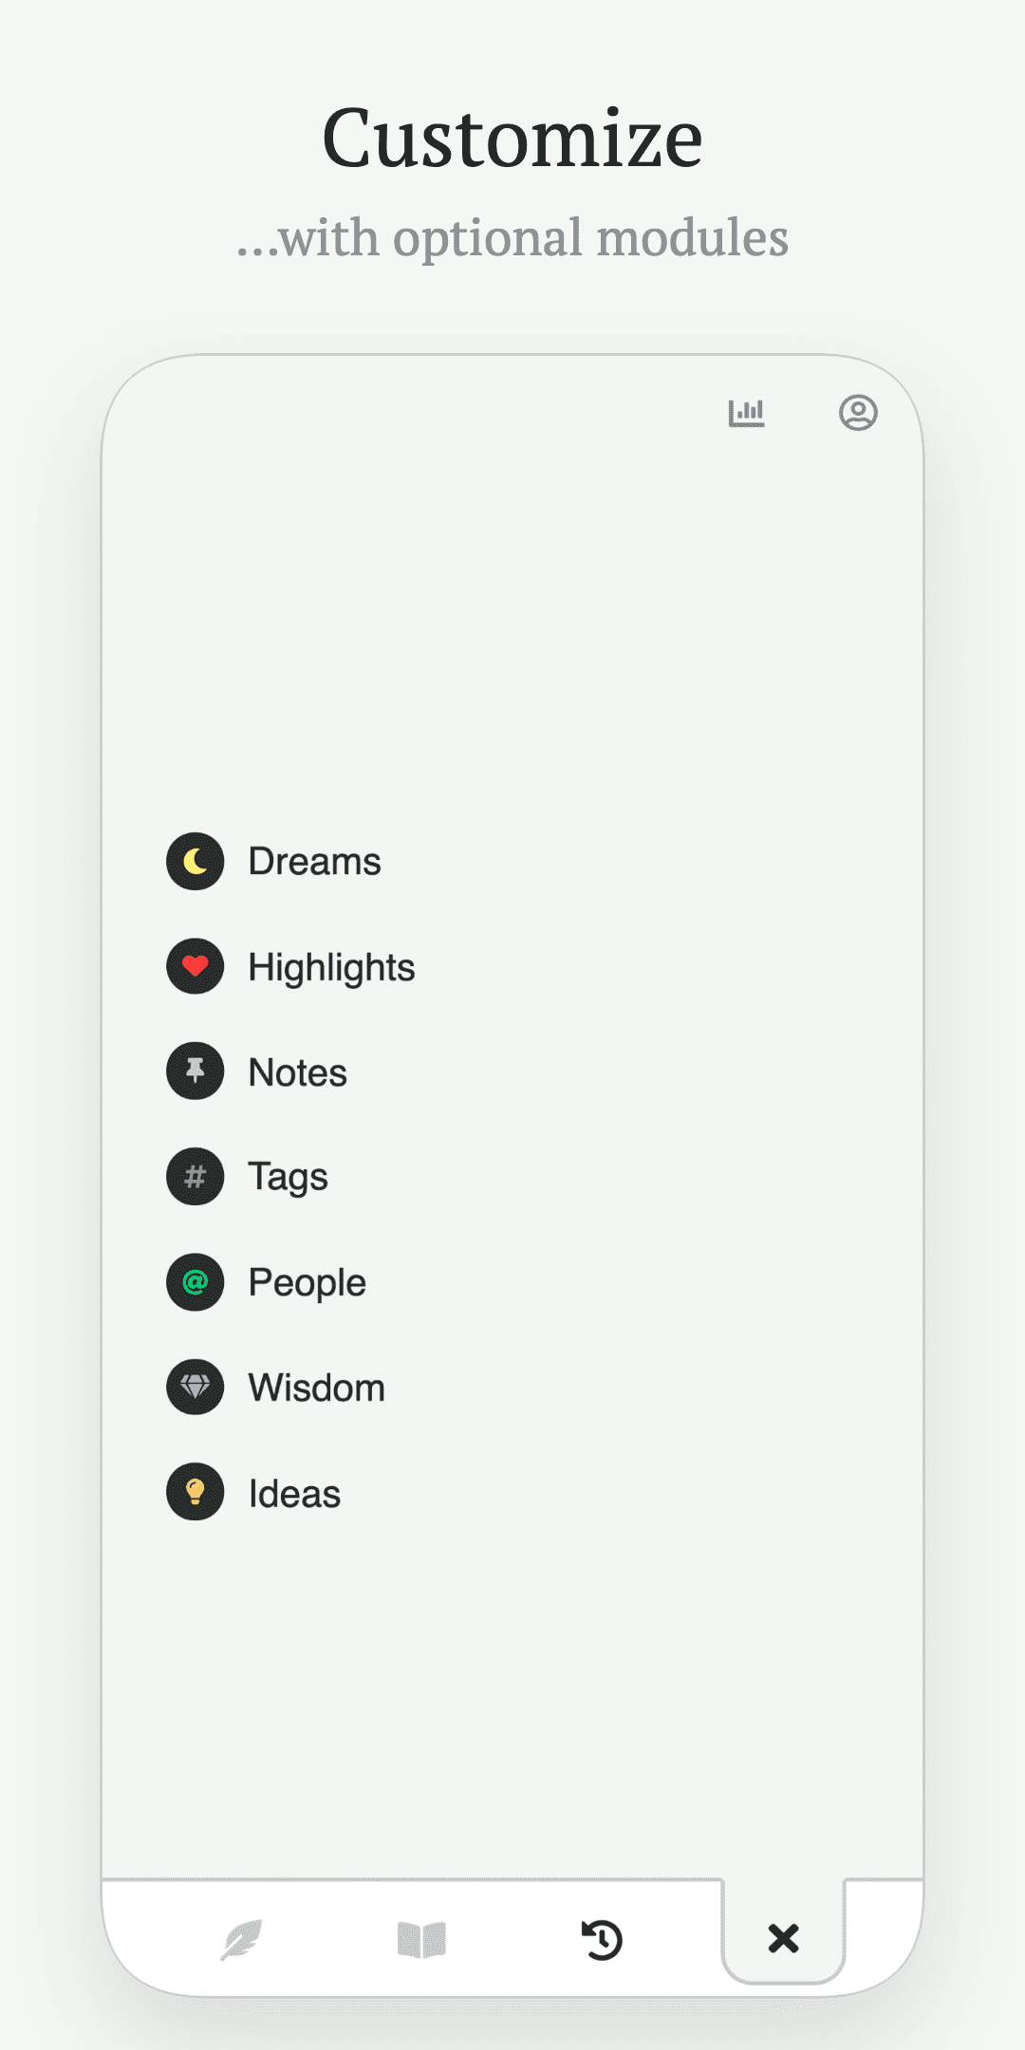Screen dimensions: 1025x2050
Task: Open the user profile icon
Action: 858,413
